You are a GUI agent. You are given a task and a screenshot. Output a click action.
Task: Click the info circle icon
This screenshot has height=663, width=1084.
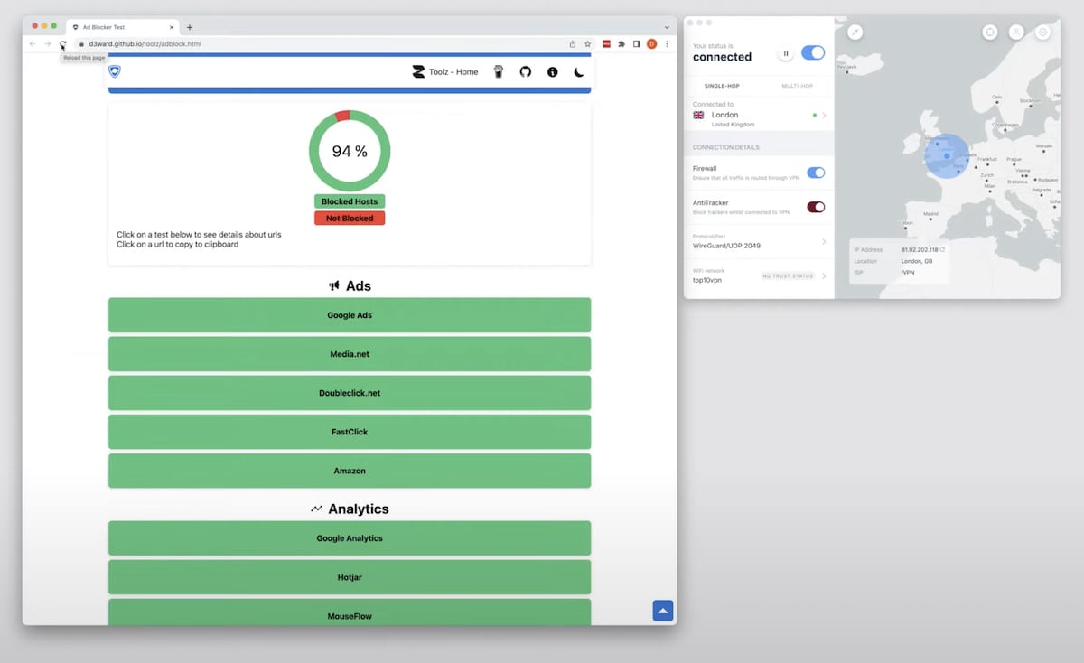click(552, 71)
